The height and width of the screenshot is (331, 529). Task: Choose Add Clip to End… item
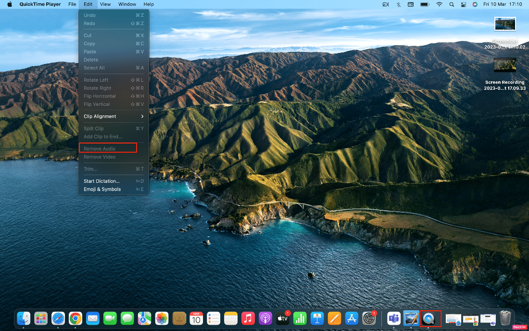pos(113,137)
